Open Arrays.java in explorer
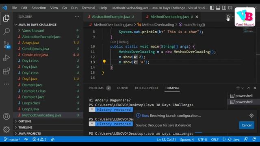Image resolution: width=260 pixels, height=146 pixels. tap(48, 43)
